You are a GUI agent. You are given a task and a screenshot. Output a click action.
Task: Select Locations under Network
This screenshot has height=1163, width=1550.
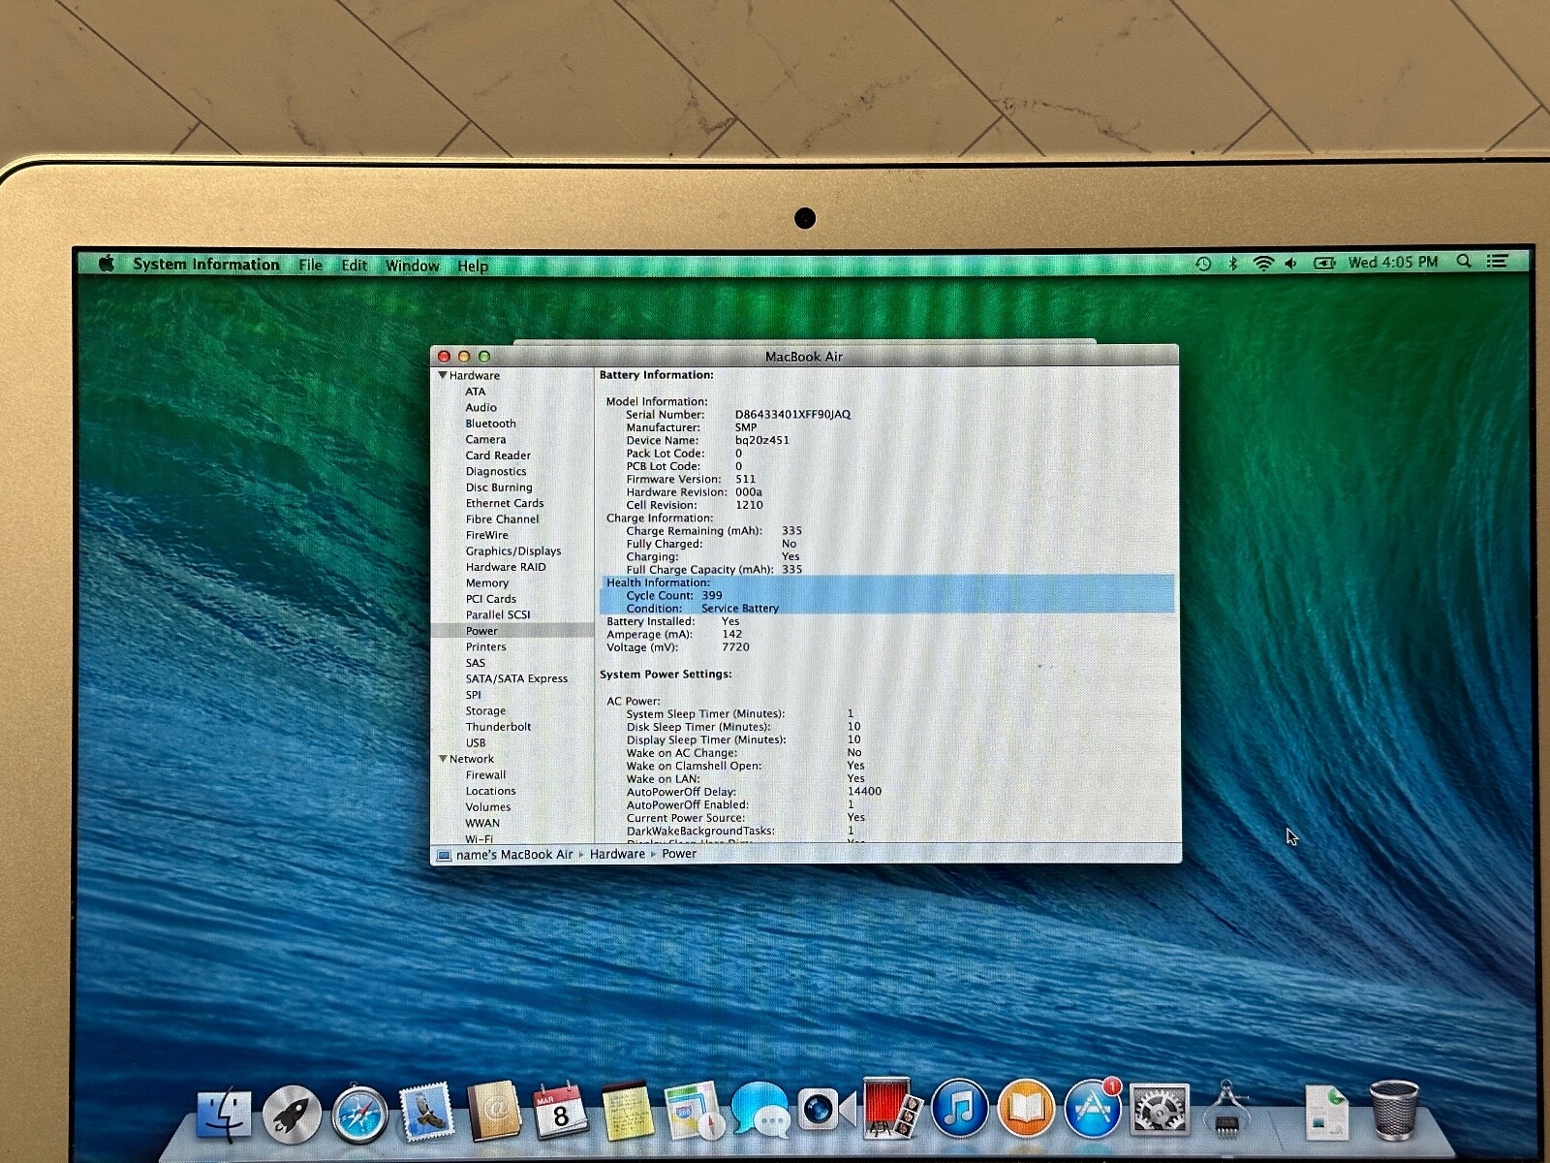[490, 792]
